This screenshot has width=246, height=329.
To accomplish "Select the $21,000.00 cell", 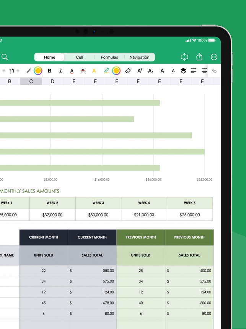I will pos(144,215).
